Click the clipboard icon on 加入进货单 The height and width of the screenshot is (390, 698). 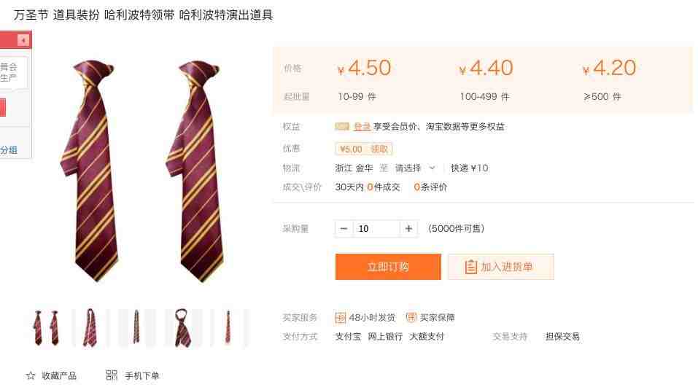[470, 267]
